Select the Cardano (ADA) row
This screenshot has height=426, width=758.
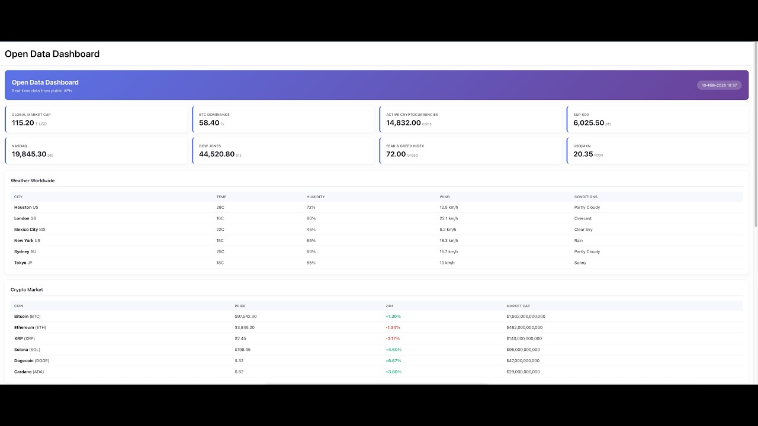click(x=377, y=372)
